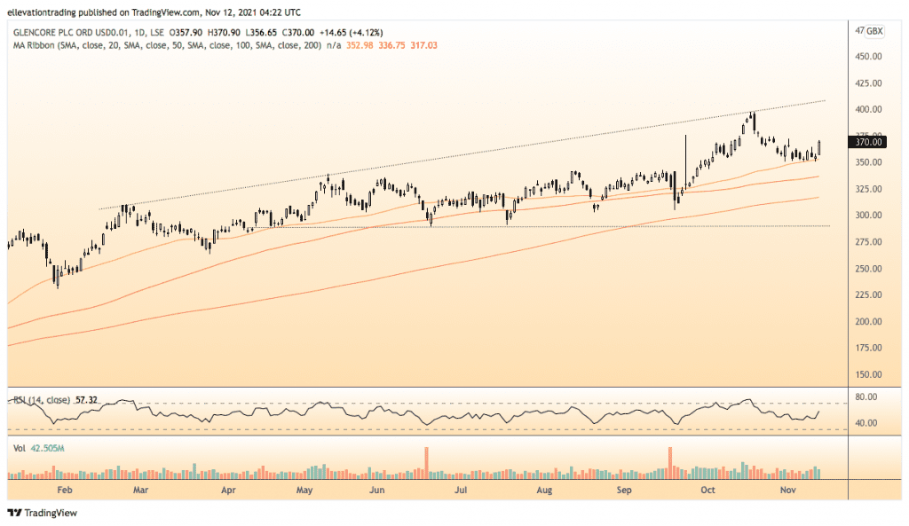Image resolution: width=909 pixels, height=526 pixels.
Task: Click the Apr label on time axis
Action: pyautogui.click(x=228, y=491)
